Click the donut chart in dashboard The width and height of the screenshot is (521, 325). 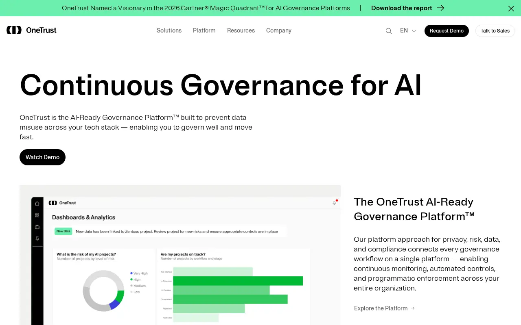pos(103,290)
